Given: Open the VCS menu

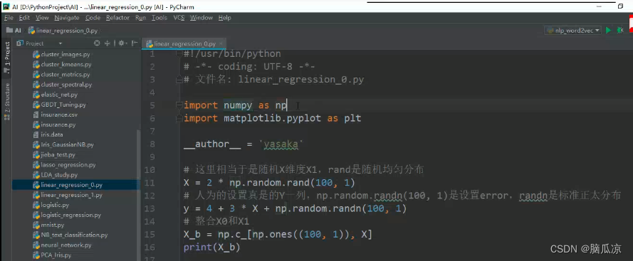Looking at the screenshot, I should [x=179, y=18].
